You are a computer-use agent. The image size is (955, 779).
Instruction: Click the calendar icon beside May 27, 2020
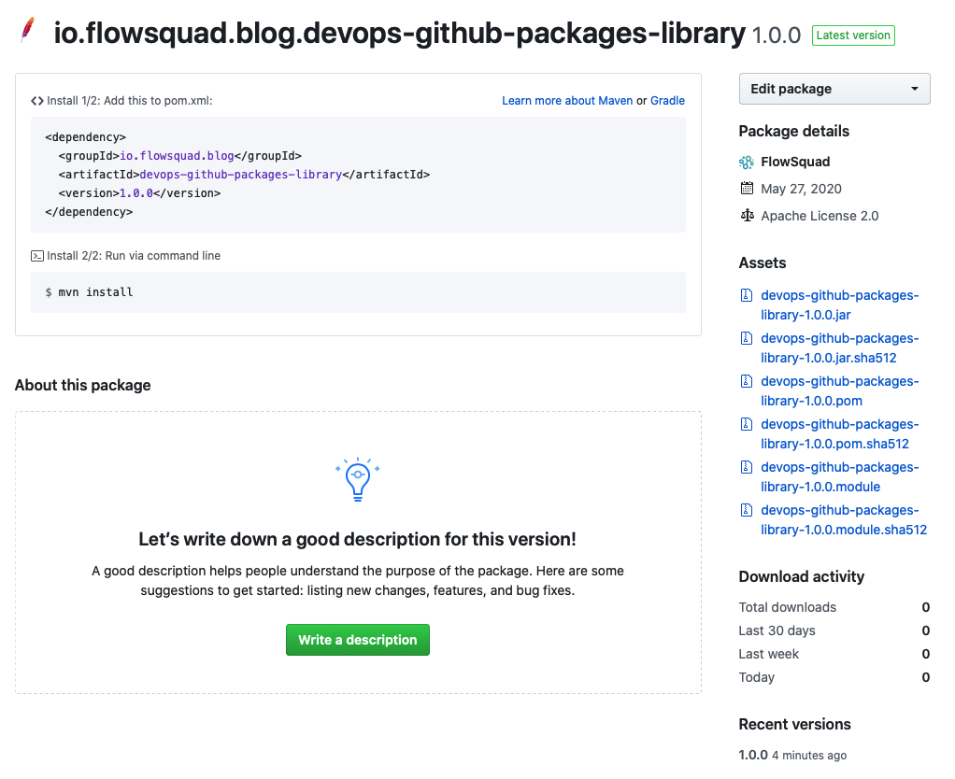click(x=747, y=189)
